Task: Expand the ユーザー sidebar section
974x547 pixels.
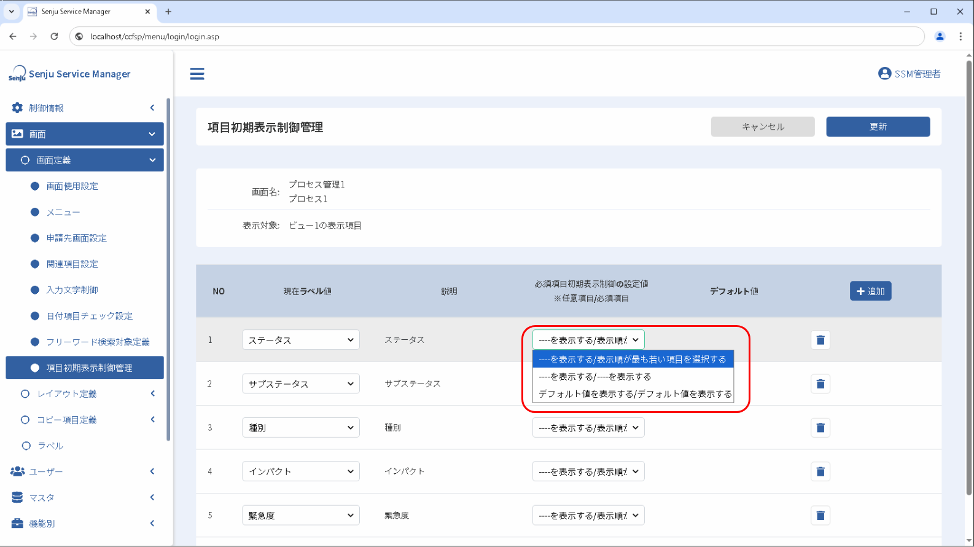Action: (x=85, y=471)
